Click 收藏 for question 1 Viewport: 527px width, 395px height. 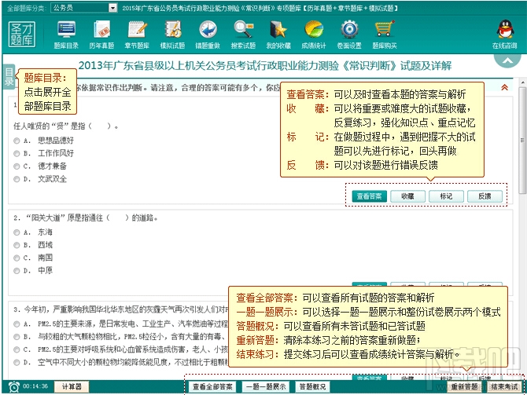pyautogui.click(x=407, y=196)
